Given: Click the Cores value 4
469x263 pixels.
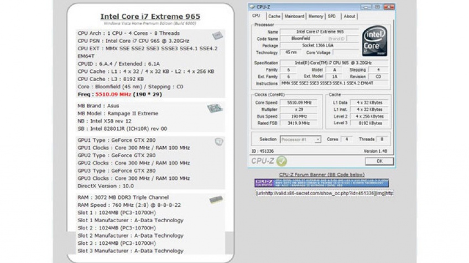Looking at the screenshot, I should [x=347, y=139].
